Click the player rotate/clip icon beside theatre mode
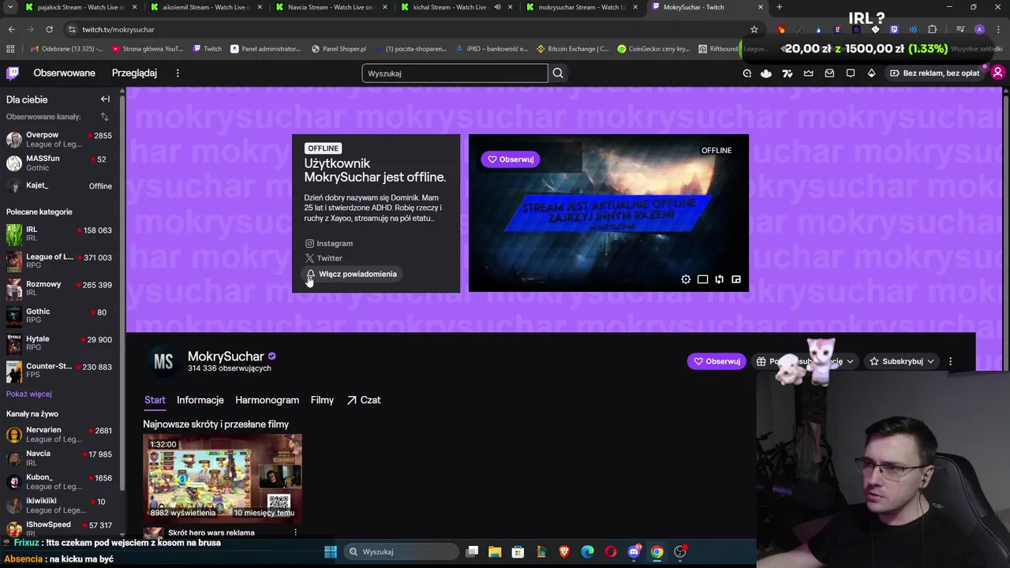 (719, 279)
